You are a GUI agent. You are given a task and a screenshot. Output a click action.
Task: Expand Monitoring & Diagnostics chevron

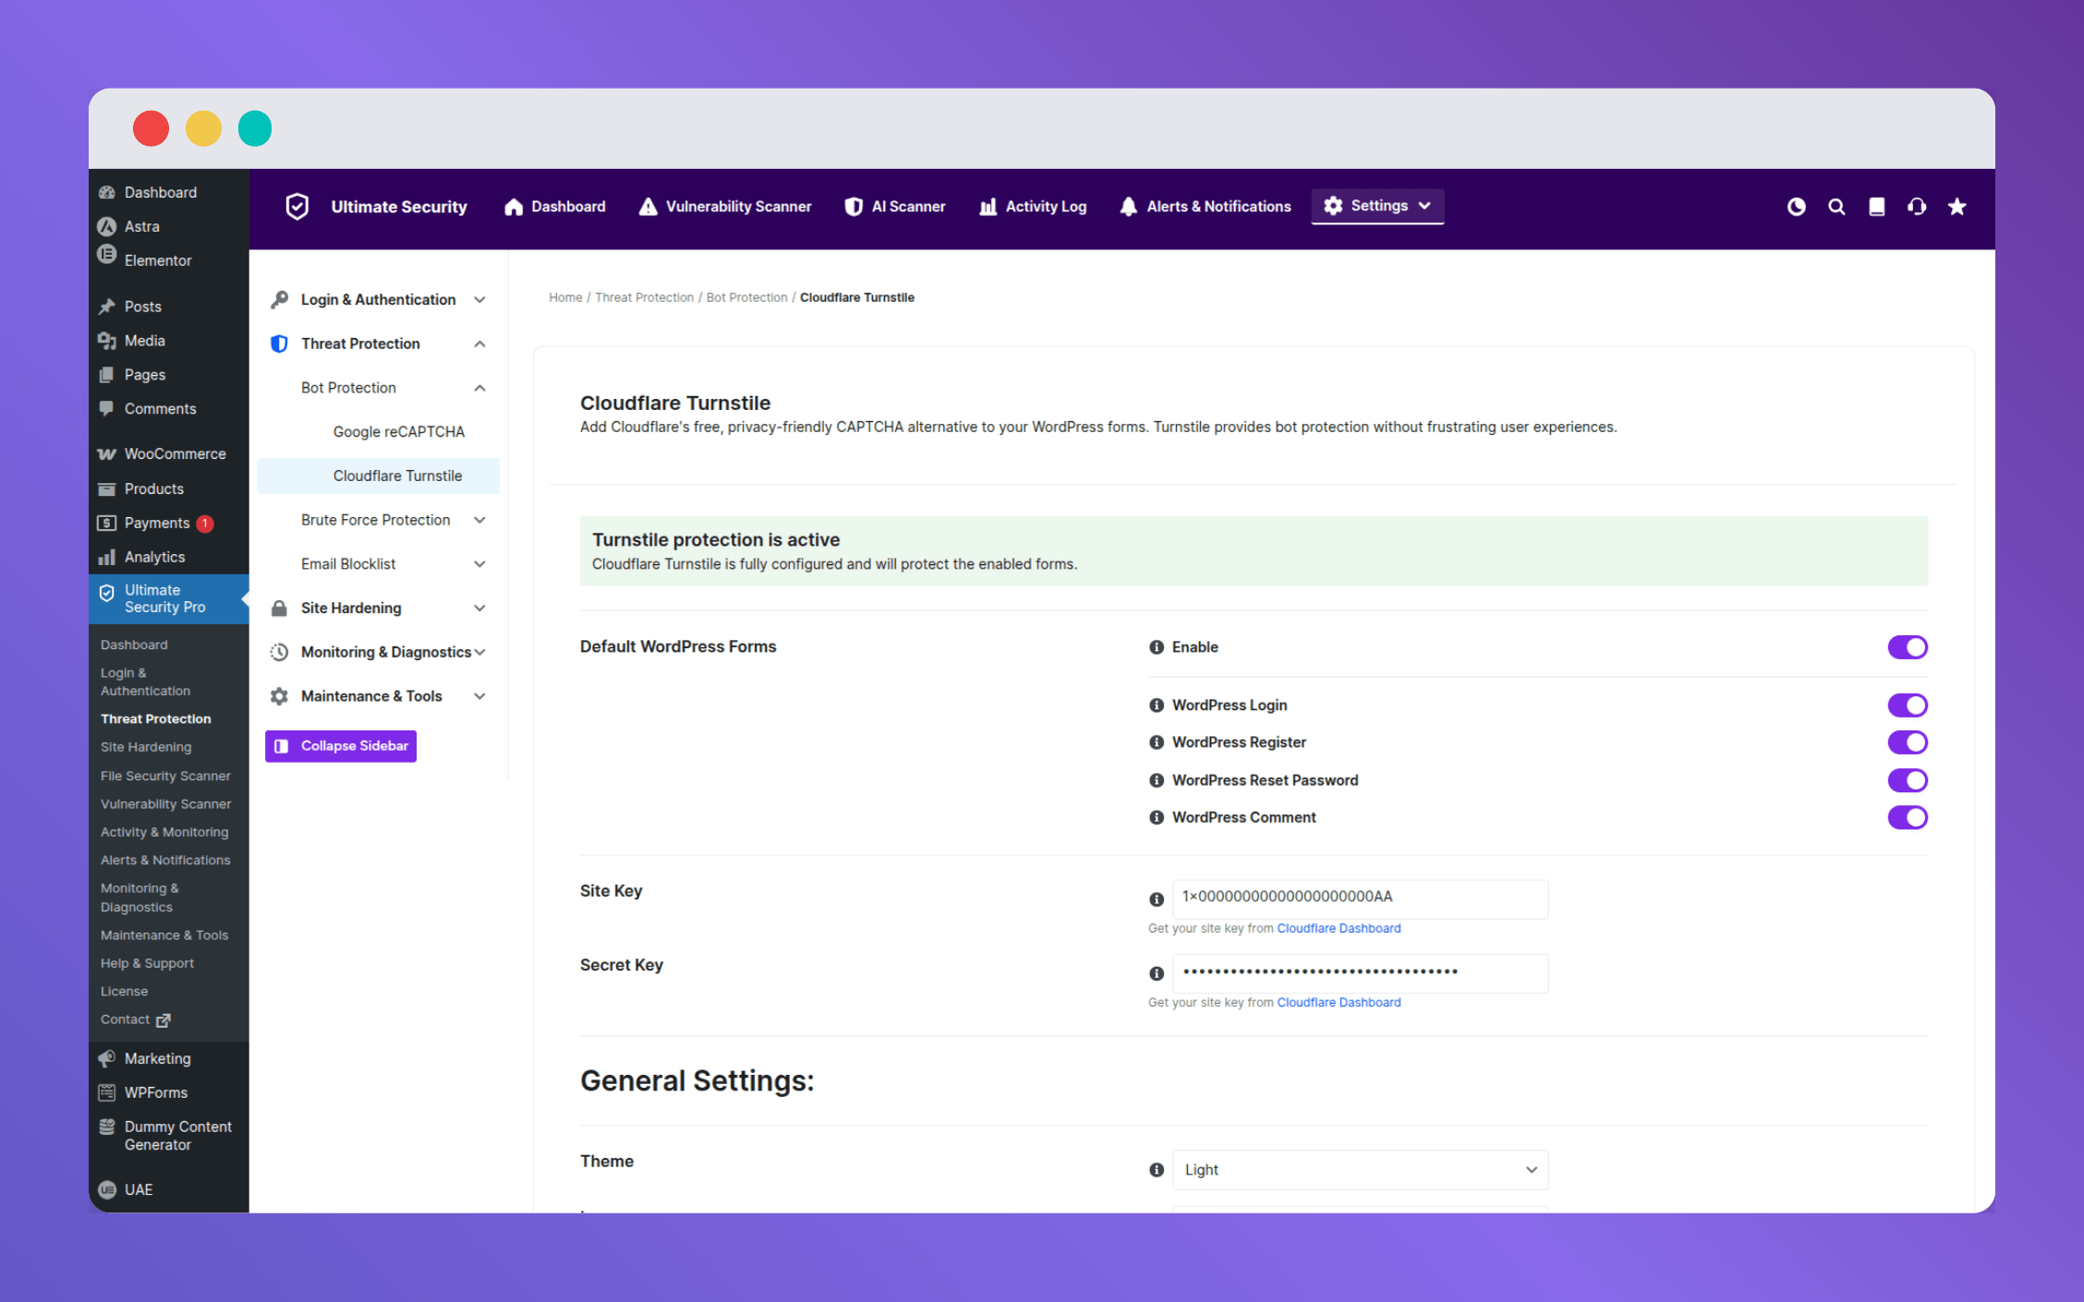click(479, 652)
